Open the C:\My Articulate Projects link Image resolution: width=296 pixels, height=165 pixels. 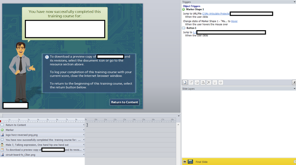pos(216,14)
